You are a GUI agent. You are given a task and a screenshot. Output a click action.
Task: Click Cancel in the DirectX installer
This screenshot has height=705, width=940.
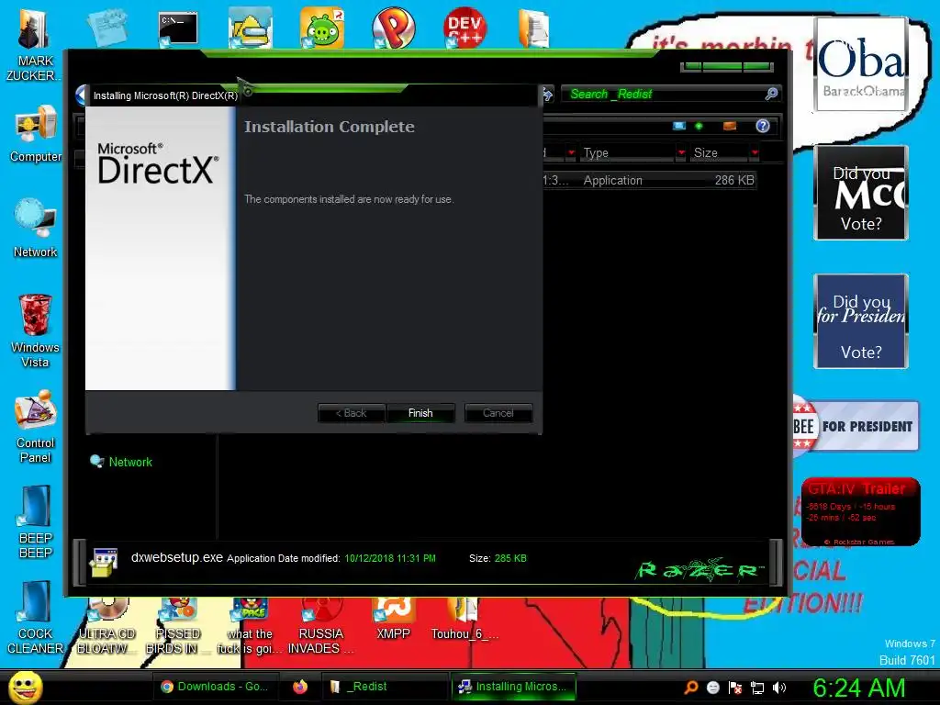pos(498,413)
